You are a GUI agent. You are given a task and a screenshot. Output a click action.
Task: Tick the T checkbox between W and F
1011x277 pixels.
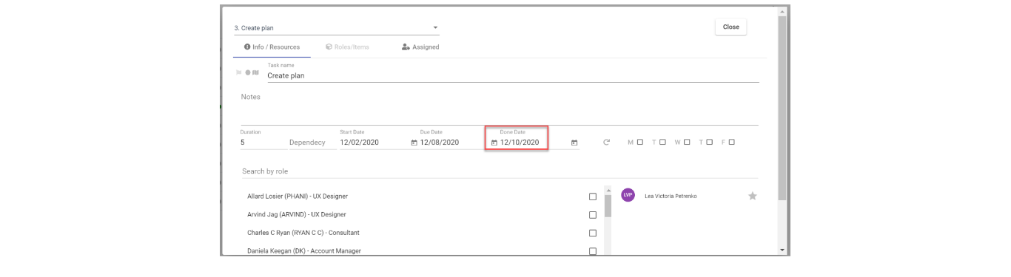point(709,142)
